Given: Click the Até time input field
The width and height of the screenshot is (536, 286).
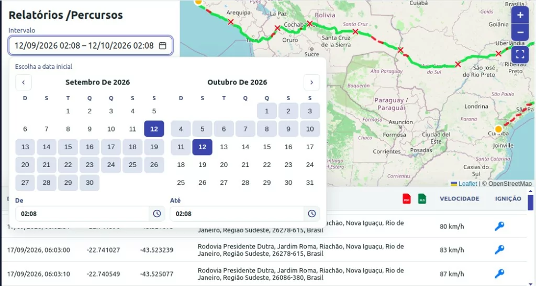Looking at the screenshot, I should pos(237,214).
